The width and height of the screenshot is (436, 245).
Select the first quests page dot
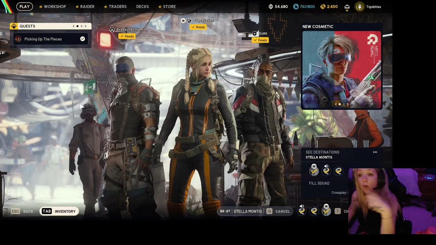77,26
